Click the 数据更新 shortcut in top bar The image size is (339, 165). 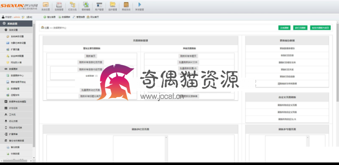[x=64, y=17]
